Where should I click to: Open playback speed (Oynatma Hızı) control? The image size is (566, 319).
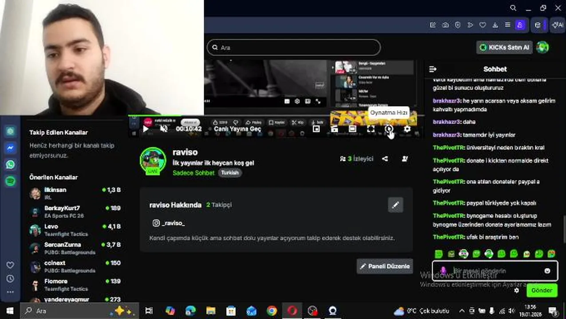[x=388, y=129]
